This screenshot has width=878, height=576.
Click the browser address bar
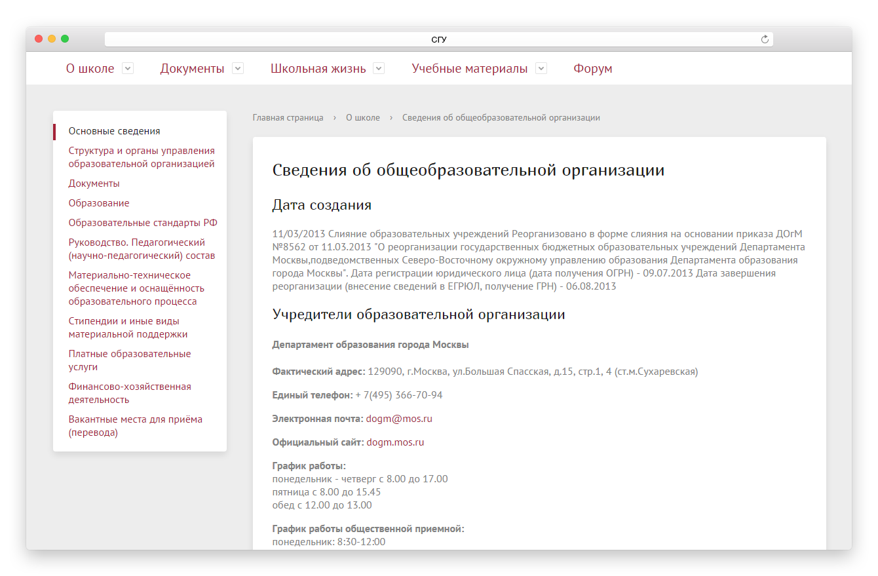click(438, 39)
